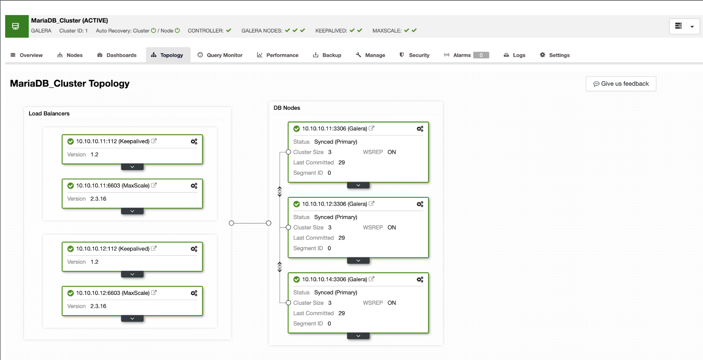This screenshot has width=703, height=360.
Task: Switch to the Nodes tab
Action: [x=70, y=55]
